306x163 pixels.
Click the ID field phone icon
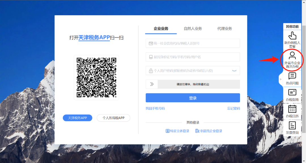coord(151,57)
